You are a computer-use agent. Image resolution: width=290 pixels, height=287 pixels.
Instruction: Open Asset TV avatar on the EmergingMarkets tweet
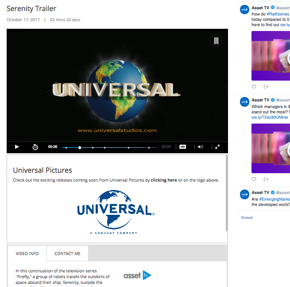(x=244, y=194)
